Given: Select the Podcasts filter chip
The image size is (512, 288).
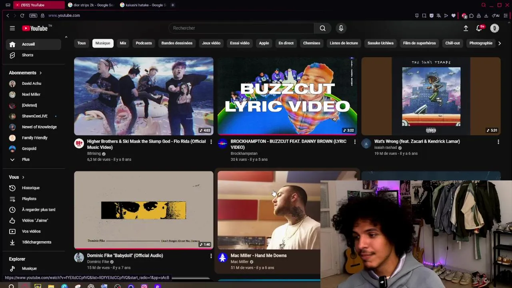Looking at the screenshot, I should 144,43.
